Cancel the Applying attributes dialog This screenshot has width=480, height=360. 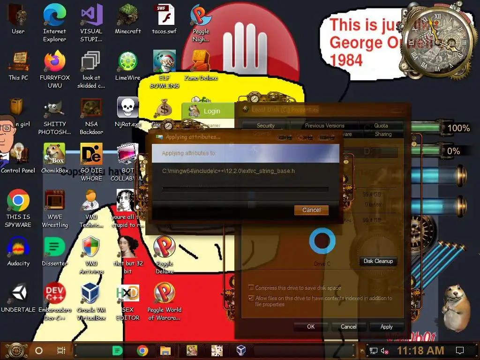(311, 210)
